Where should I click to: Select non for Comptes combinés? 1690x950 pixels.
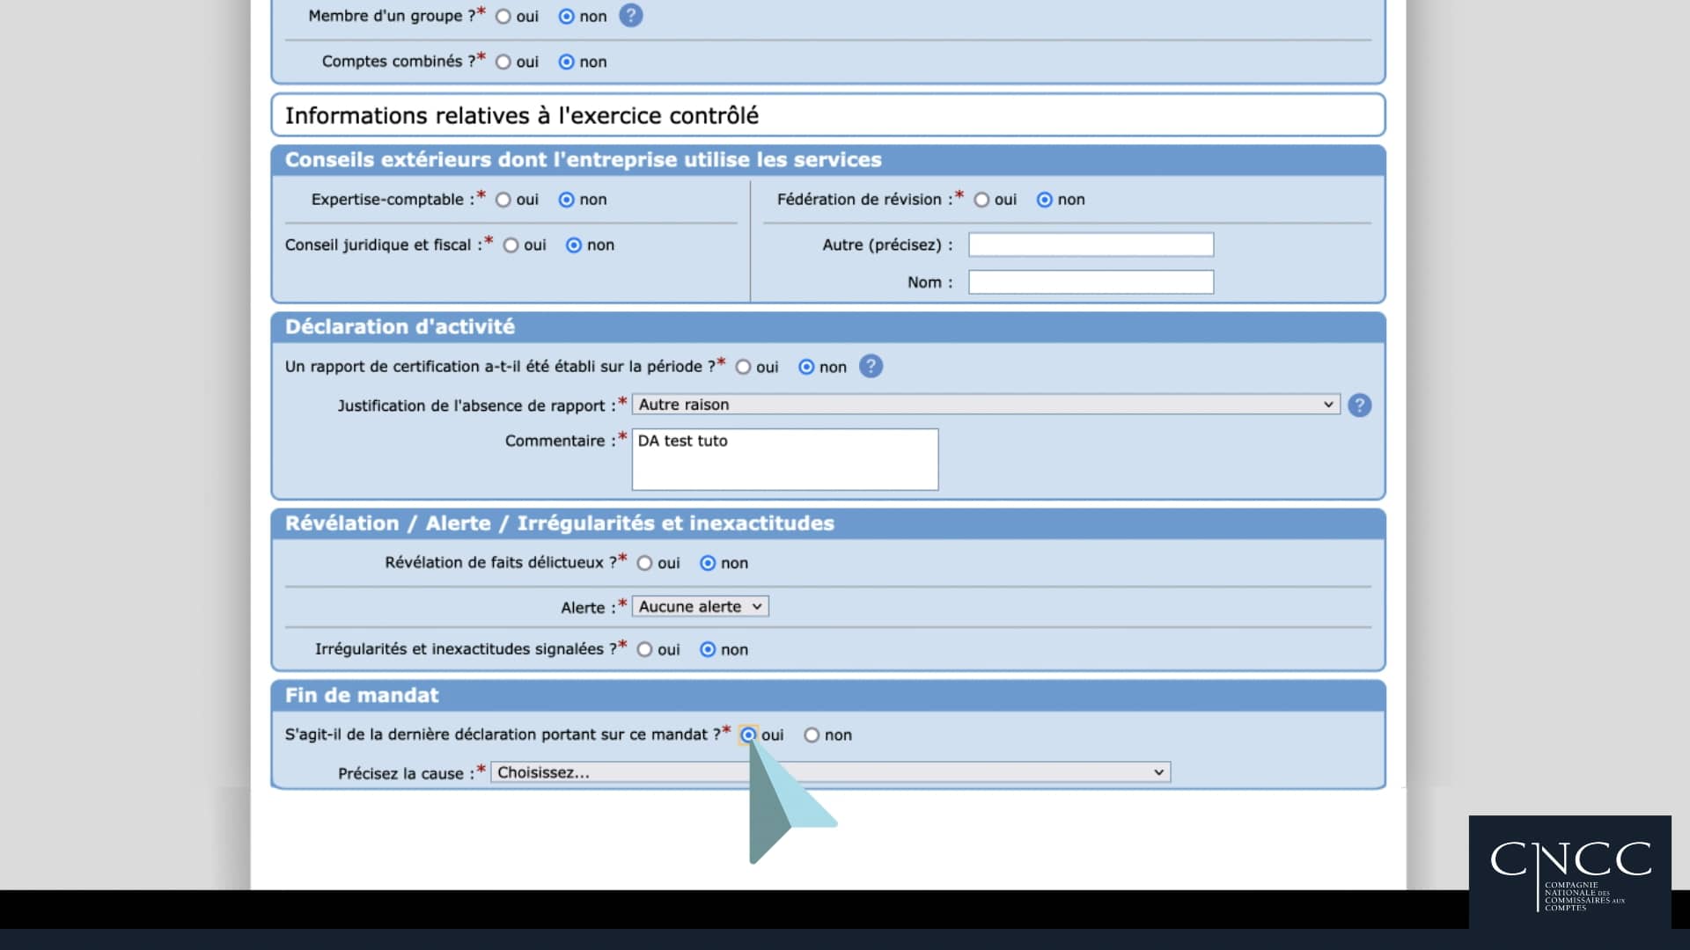click(566, 62)
